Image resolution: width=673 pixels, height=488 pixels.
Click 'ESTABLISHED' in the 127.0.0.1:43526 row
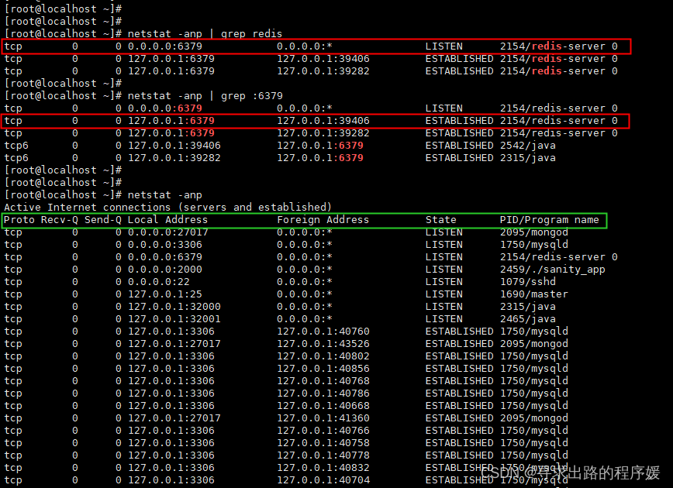tap(459, 345)
